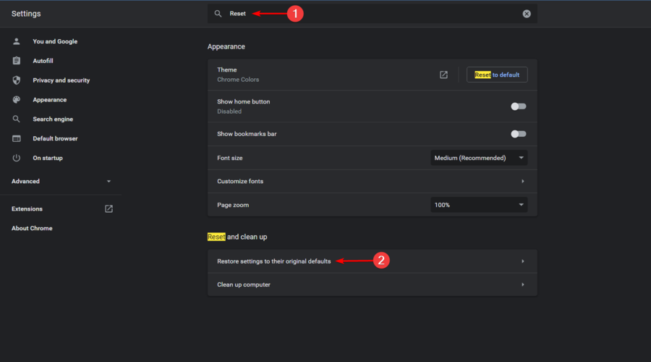
Task: Click the search magnifier icon in settings bar
Action: click(x=218, y=14)
